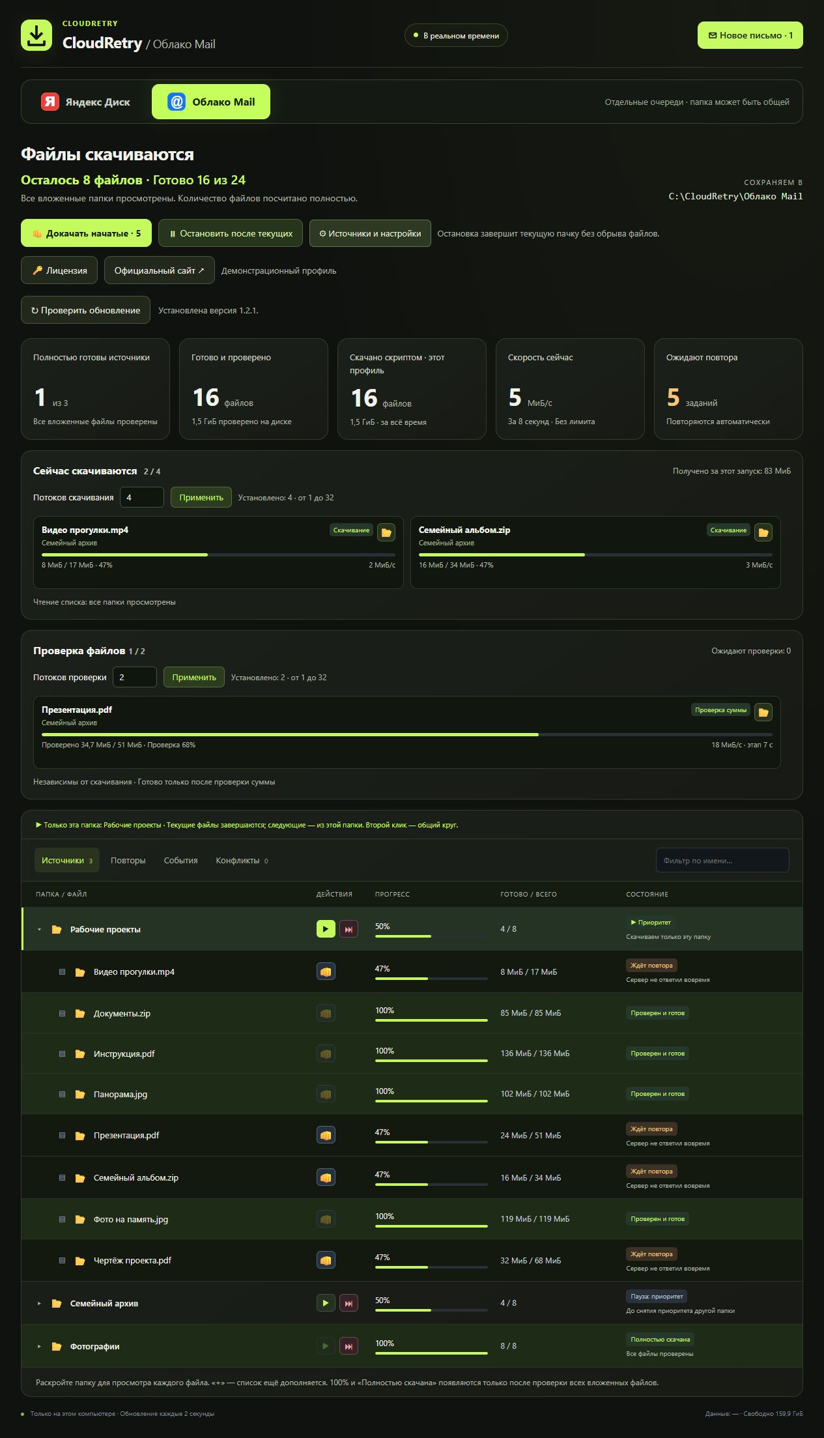Apply the download threads count
The height and width of the screenshot is (1438, 824).
pos(201,497)
